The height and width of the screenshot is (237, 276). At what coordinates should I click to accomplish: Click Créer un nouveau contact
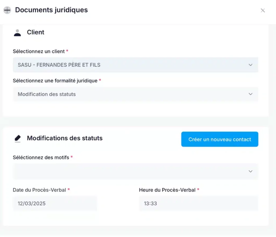coord(219,139)
